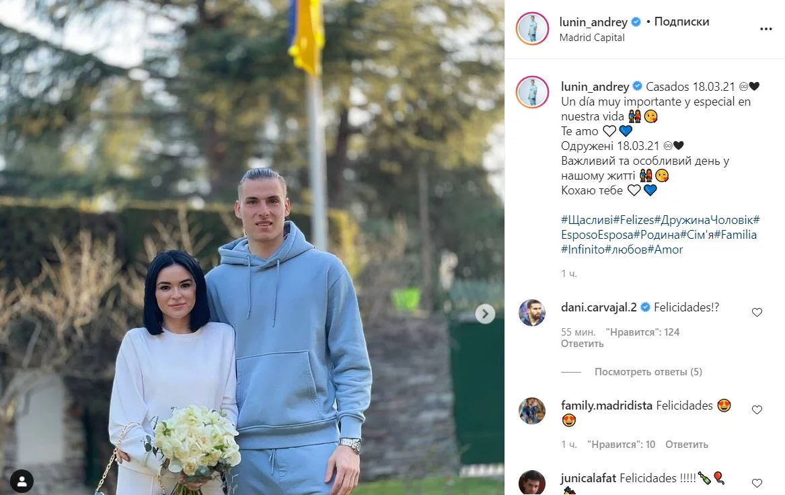Like family.madridista's comment with the heart
The image size is (785, 495).
tap(757, 410)
